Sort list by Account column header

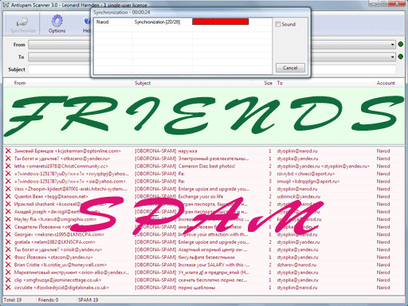pos(386,83)
